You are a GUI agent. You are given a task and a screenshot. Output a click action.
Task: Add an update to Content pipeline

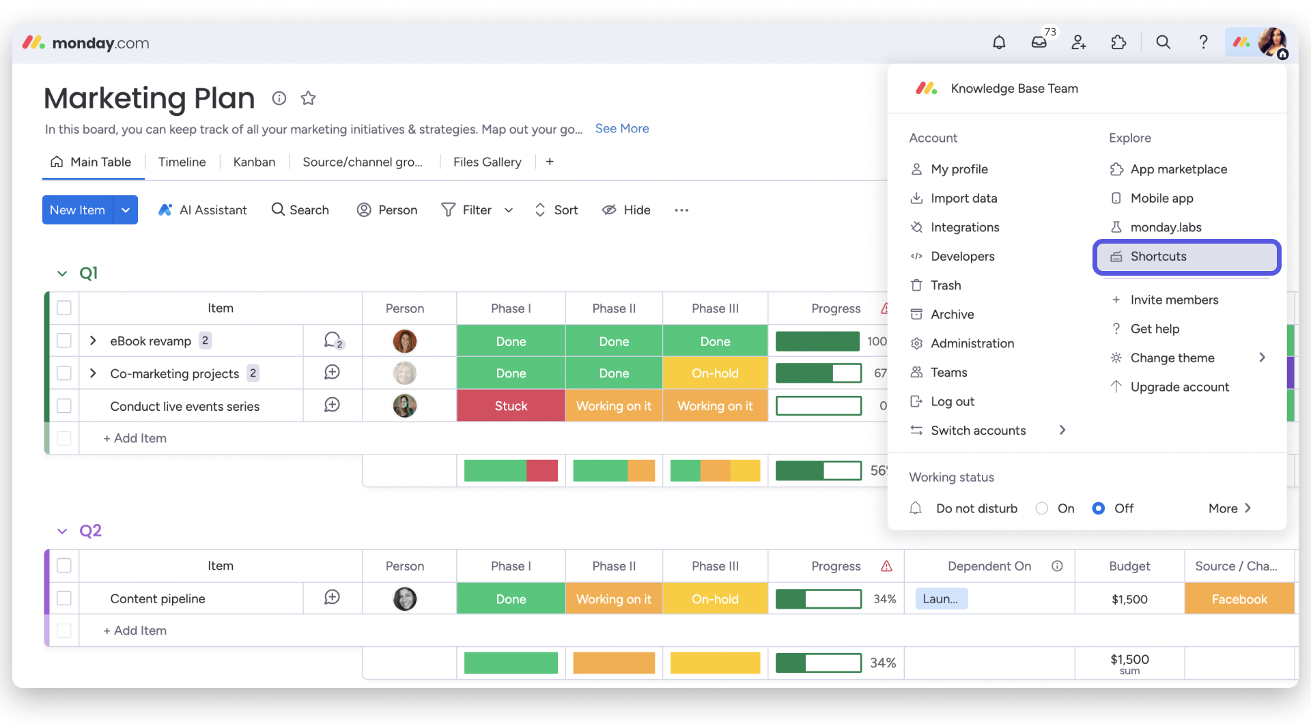[x=332, y=598]
